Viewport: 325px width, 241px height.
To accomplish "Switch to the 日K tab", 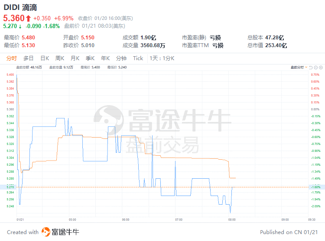I will tap(45, 58).
